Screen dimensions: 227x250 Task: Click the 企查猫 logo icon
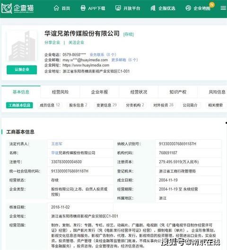7,9
